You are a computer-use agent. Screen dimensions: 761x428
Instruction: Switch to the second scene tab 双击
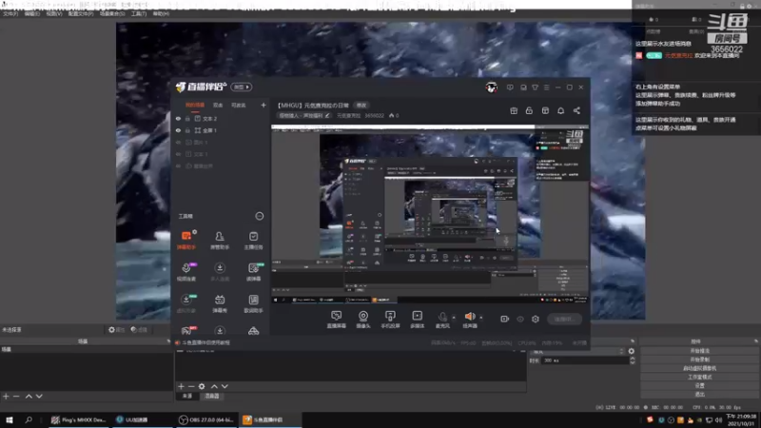[x=218, y=105]
